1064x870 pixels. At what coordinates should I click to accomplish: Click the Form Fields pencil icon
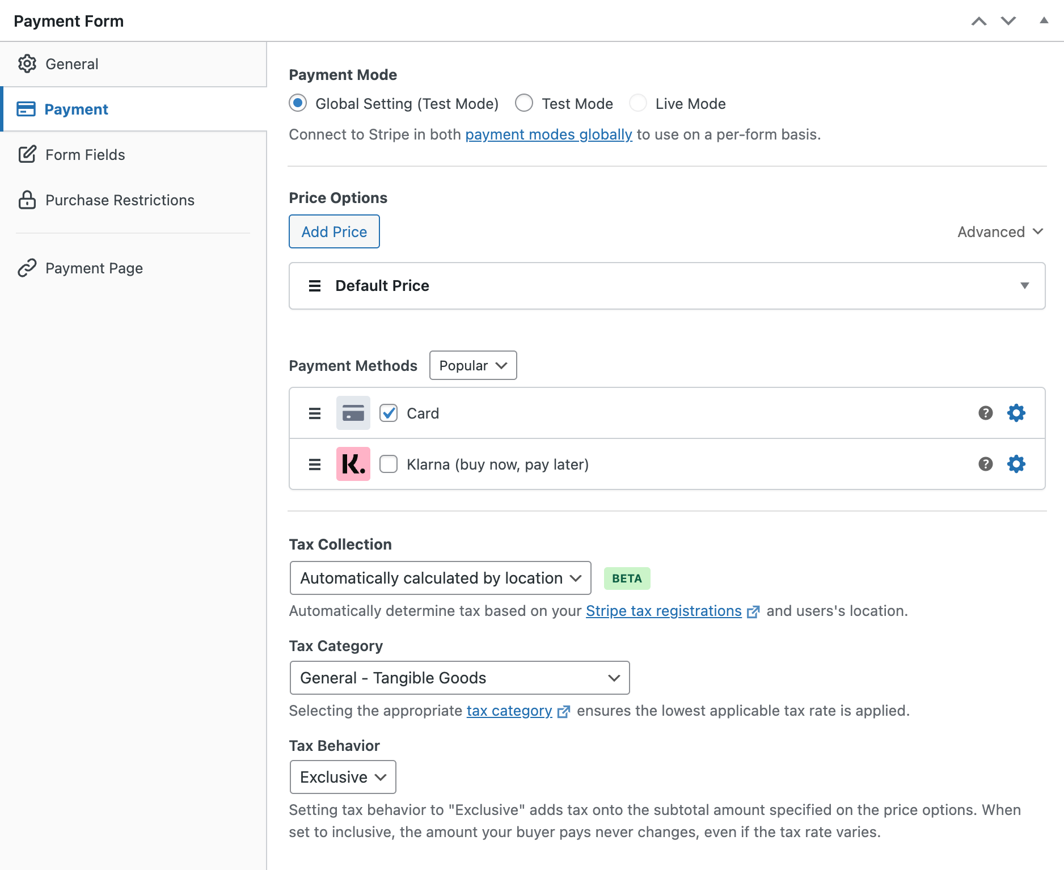click(x=27, y=154)
